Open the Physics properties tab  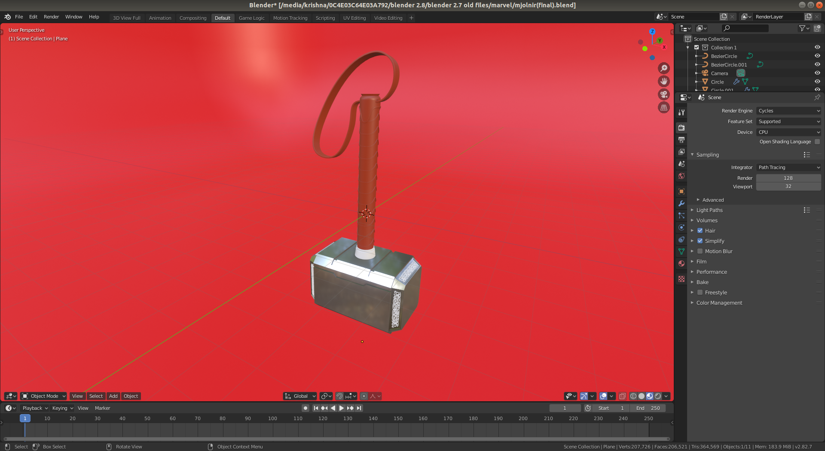[681, 227]
